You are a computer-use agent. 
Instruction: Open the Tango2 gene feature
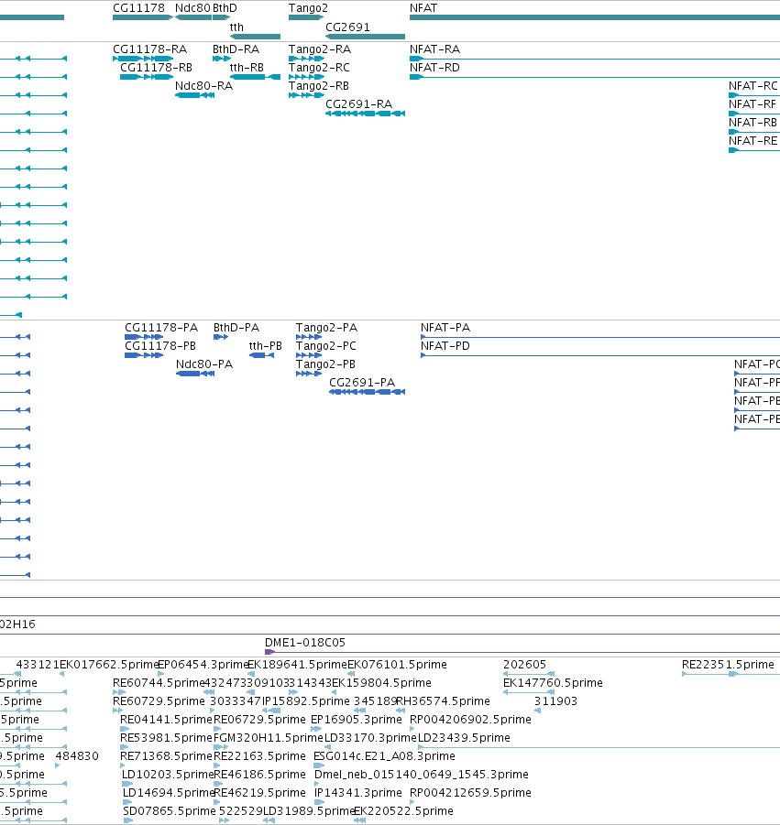(x=306, y=17)
